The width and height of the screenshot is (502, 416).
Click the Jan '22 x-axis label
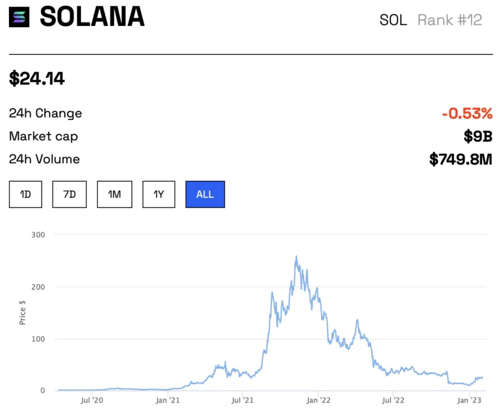318,401
